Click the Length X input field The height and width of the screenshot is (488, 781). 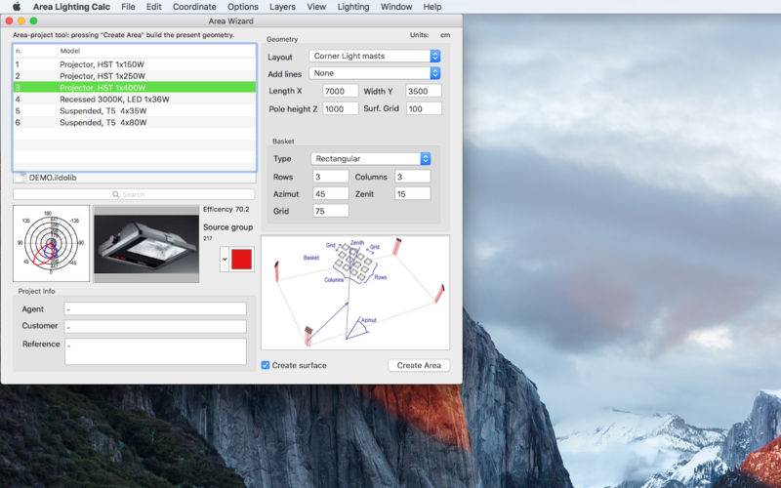pyautogui.click(x=340, y=92)
